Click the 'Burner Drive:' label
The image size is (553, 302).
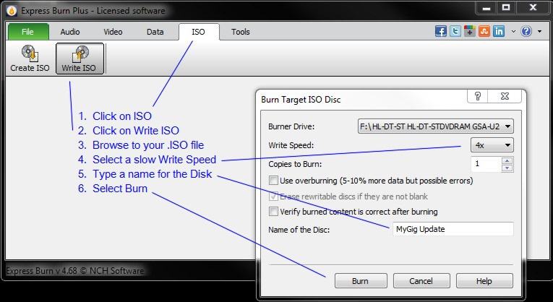coord(291,126)
